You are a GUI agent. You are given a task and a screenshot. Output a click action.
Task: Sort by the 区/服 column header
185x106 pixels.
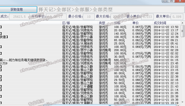tap(79, 23)
